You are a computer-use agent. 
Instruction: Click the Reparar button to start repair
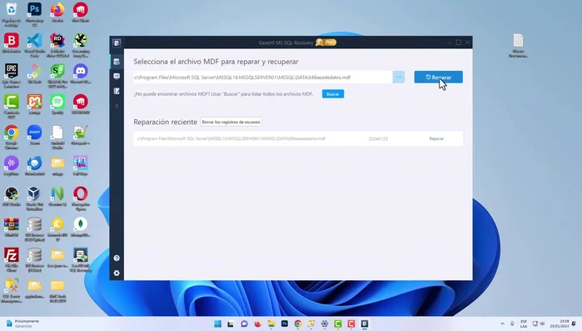[x=438, y=77]
